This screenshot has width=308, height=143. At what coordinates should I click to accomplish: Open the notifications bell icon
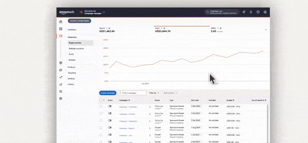point(251,12)
